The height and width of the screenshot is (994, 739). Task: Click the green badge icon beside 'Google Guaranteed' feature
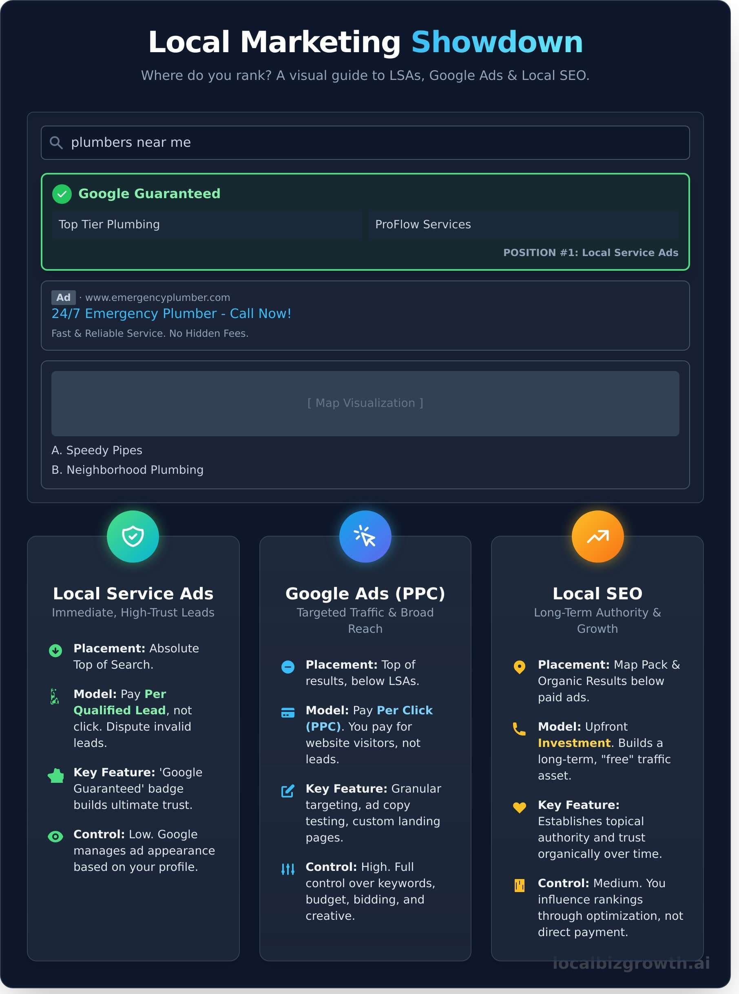[x=56, y=775]
